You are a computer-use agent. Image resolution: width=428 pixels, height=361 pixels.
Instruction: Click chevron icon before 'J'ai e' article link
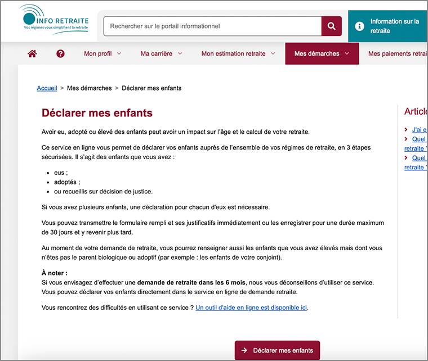click(406, 130)
